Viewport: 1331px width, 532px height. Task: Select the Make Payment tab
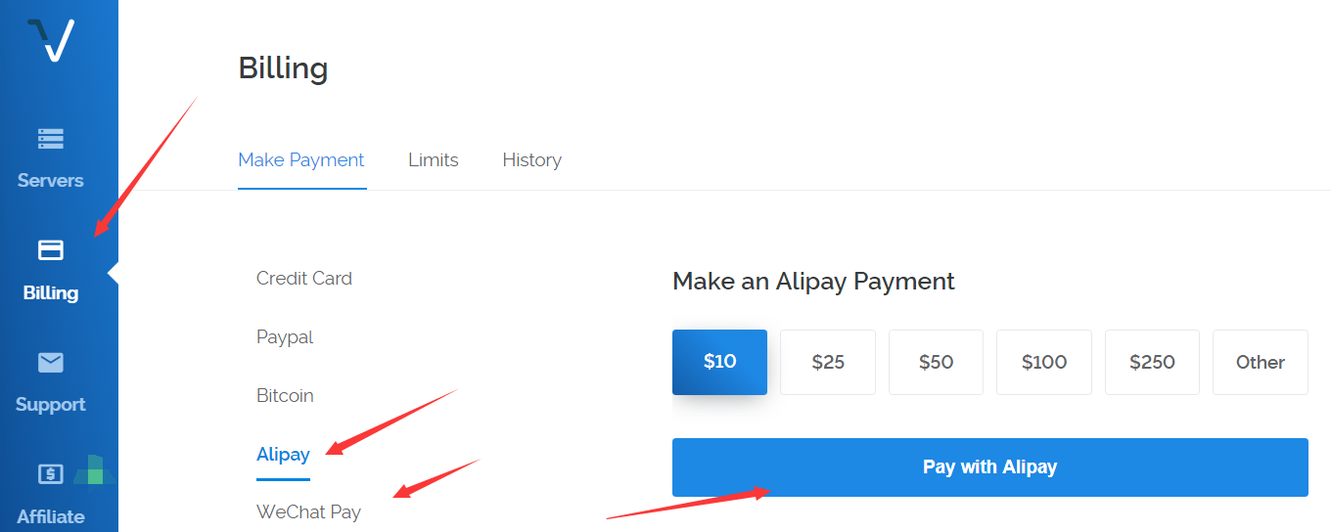[301, 160]
